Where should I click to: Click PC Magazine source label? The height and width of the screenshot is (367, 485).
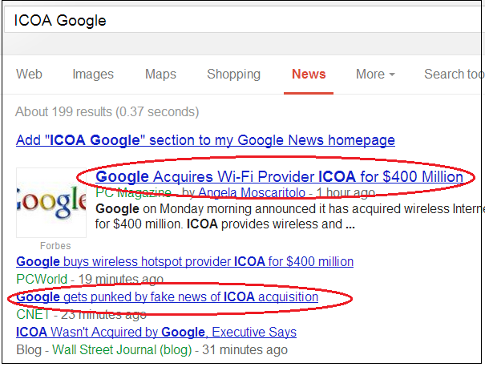pos(132,193)
